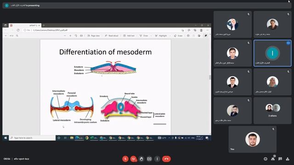Open options dots on the presenter's tile

click(288, 43)
